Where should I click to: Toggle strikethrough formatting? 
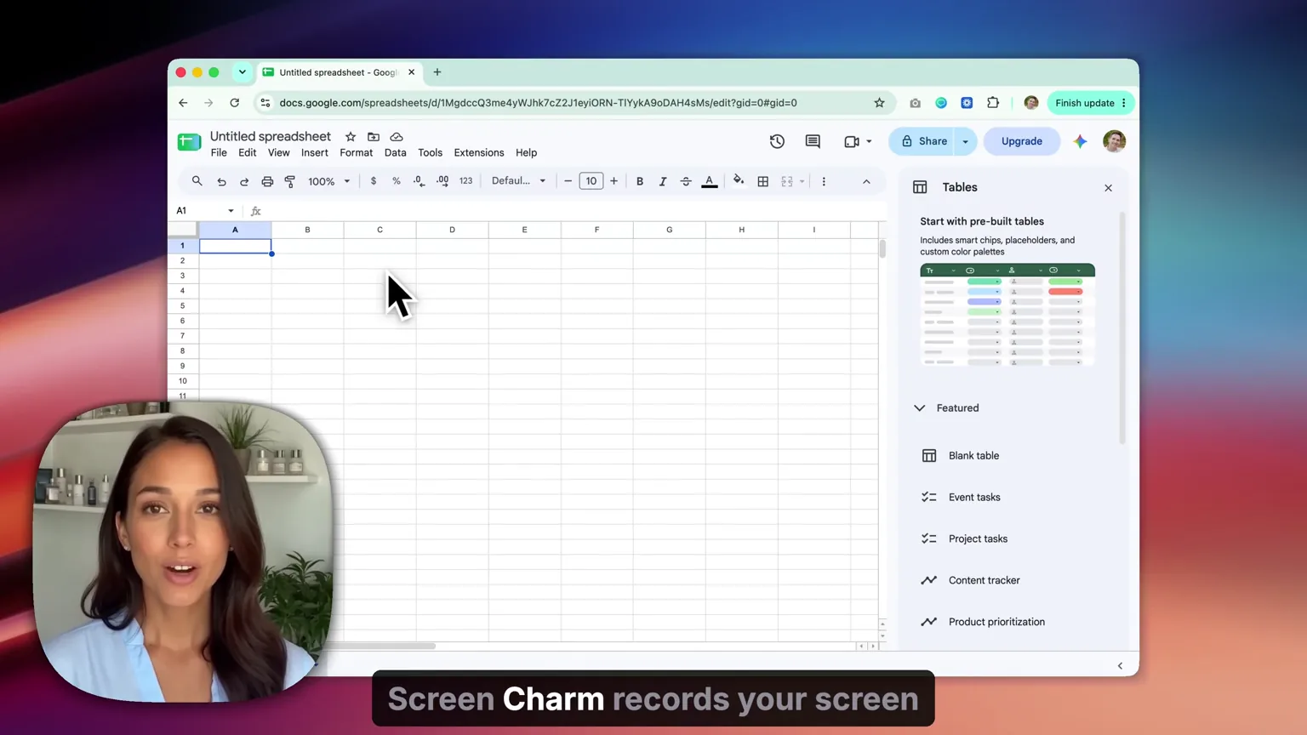[686, 181]
